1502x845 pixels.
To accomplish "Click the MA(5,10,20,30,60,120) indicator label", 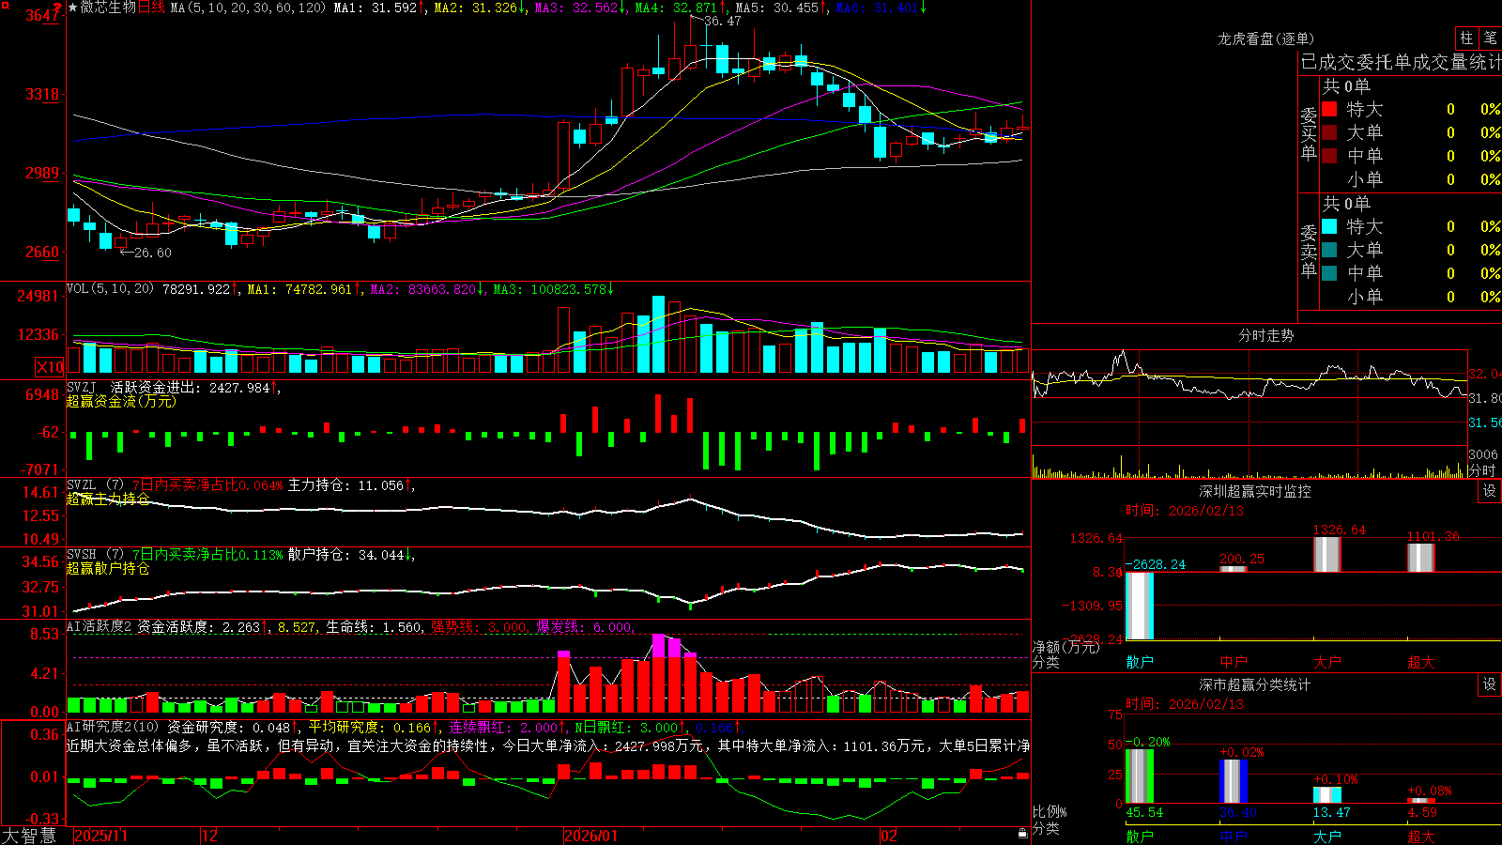I will coord(248,8).
